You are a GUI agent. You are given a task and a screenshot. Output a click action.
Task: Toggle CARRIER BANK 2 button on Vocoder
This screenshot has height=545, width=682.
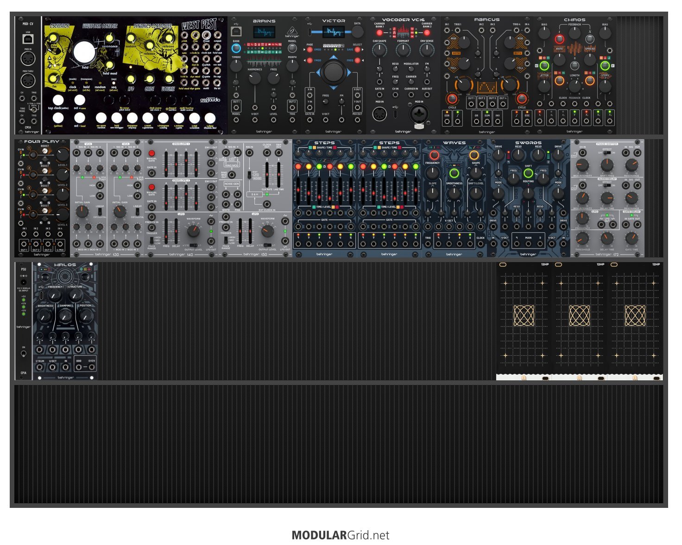tap(427, 33)
